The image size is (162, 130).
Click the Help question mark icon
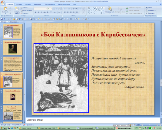pyautogui.click(x=161, y=4)
